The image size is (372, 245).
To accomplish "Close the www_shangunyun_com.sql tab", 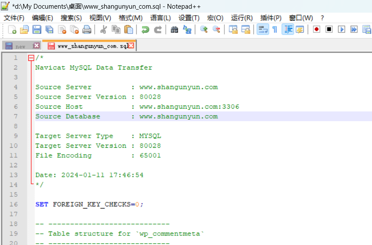I will pyautogui.click(x=131, y=46).
